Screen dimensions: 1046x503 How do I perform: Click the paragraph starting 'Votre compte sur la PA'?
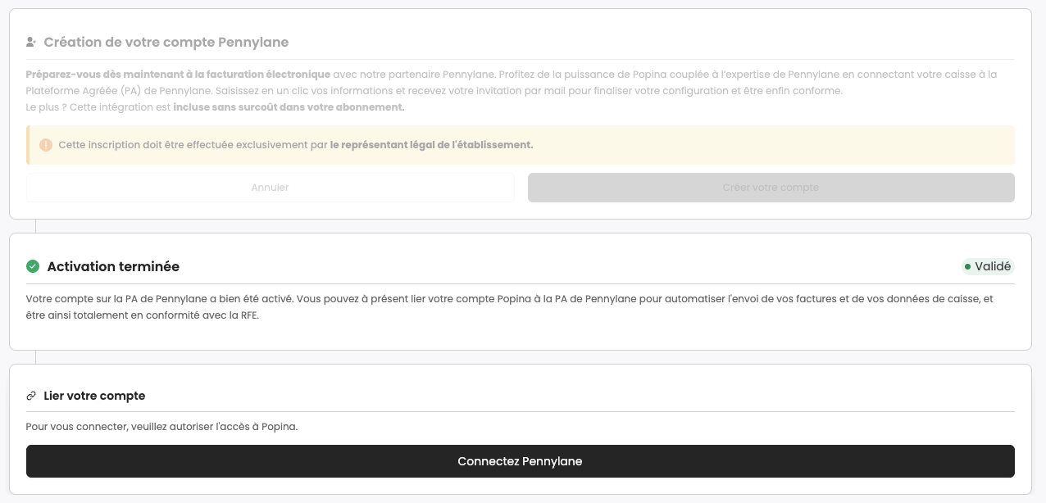509,307
